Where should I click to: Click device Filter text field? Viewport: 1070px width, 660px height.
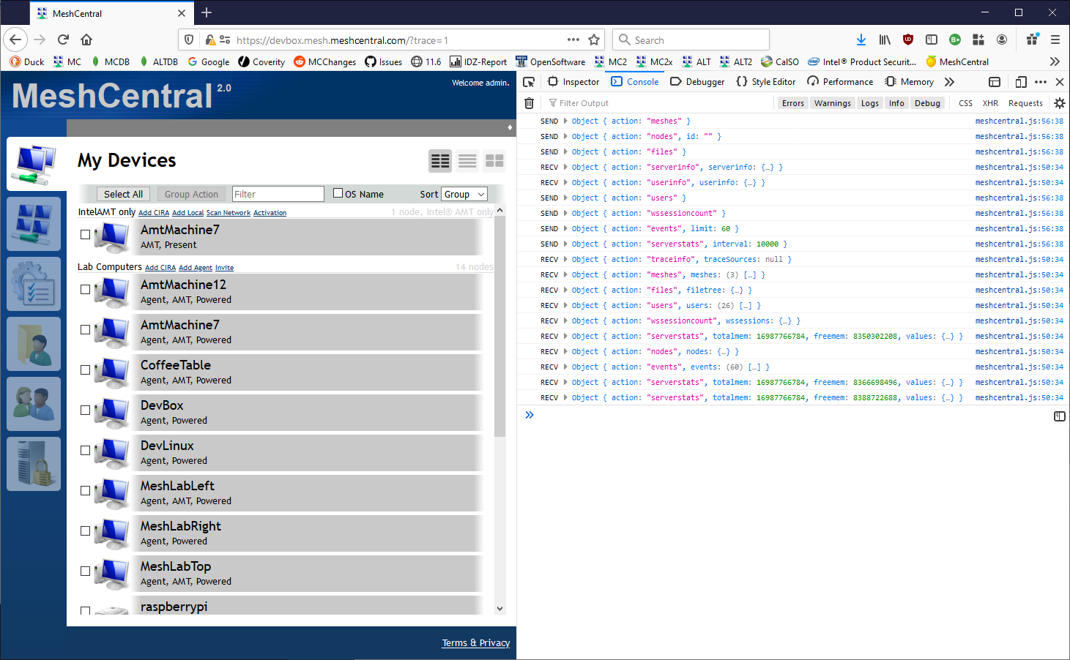tap(278, 194)
